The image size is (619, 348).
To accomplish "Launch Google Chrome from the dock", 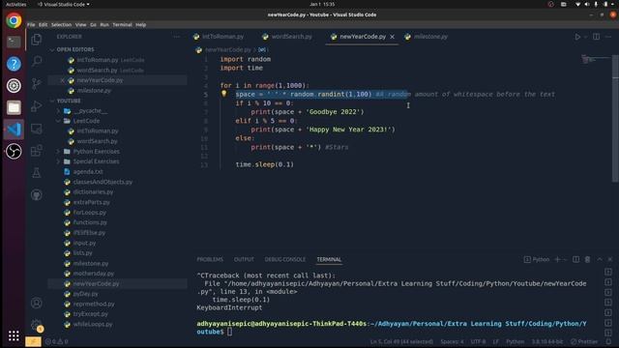I will 14,20.
